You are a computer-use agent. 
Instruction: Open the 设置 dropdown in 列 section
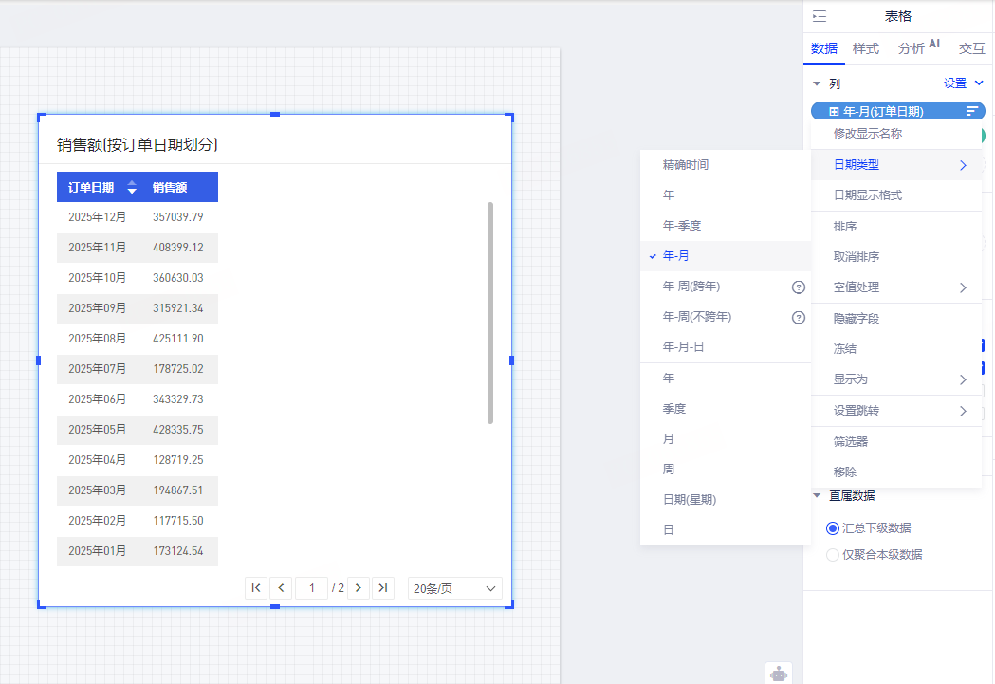tap(963, 83)
